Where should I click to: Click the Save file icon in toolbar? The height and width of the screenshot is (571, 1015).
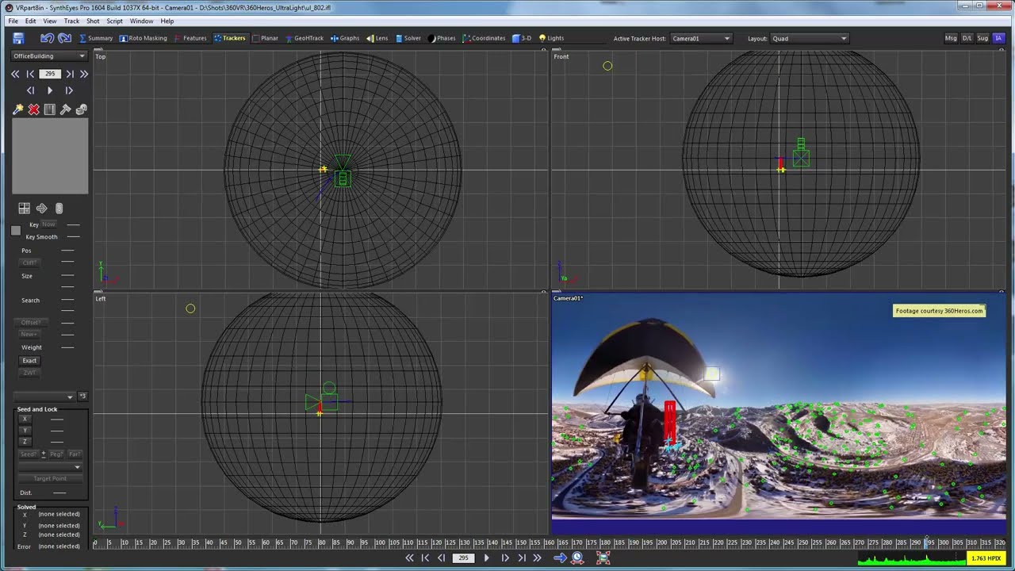pos(18,38)
